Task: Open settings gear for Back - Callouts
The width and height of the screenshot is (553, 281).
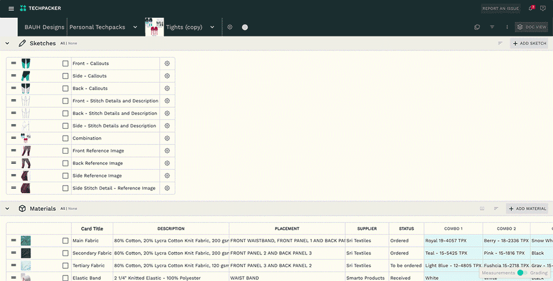Action: coord(167,88)
